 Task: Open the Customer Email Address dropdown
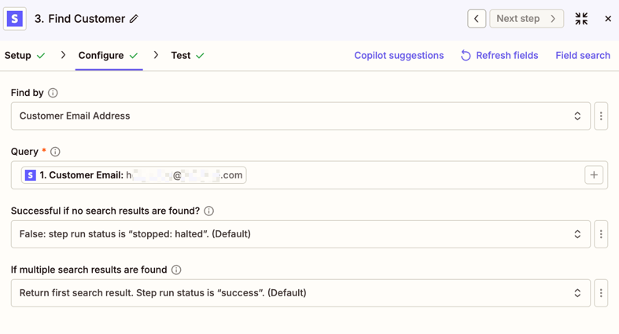click(300, 116)
